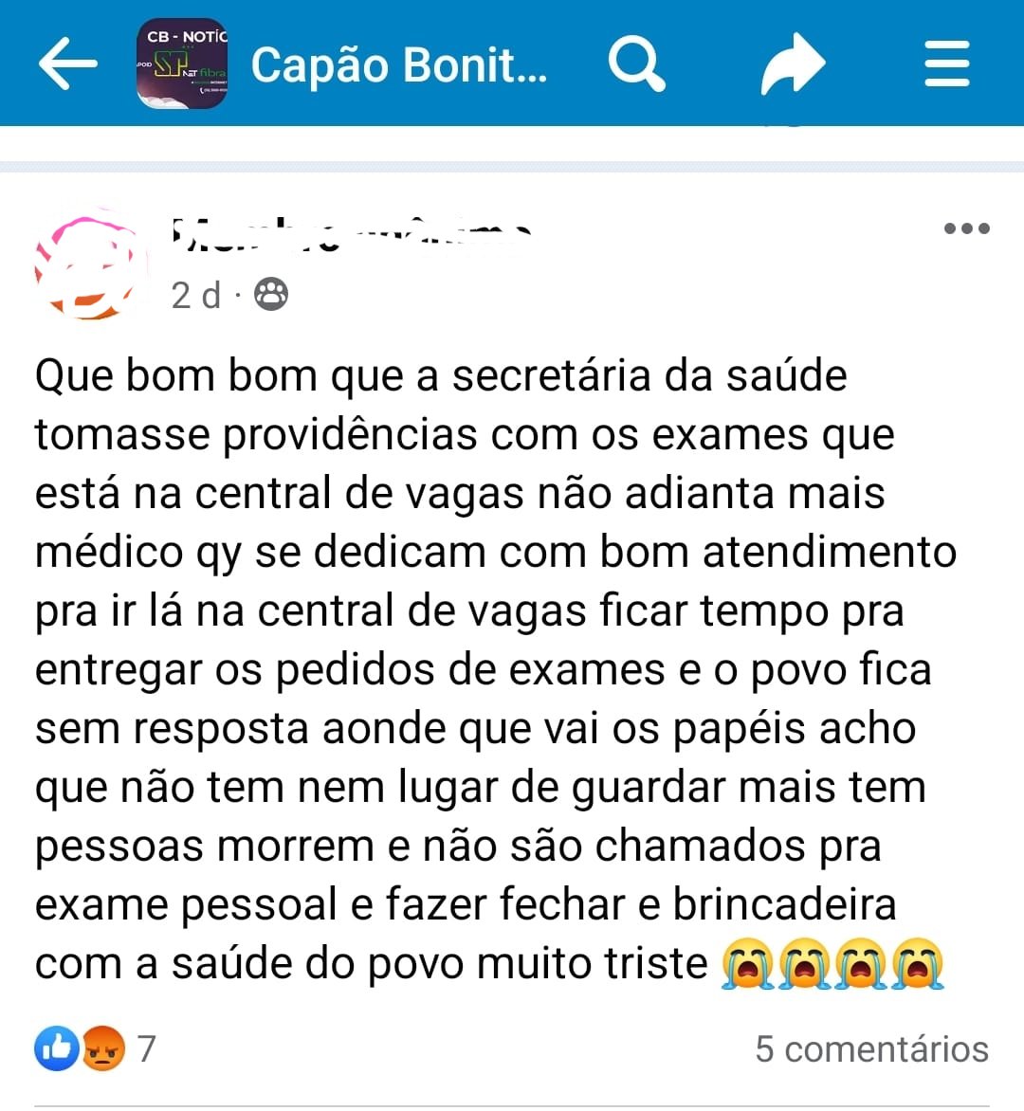Open the Capão Bonit... group title

(399, 65)
